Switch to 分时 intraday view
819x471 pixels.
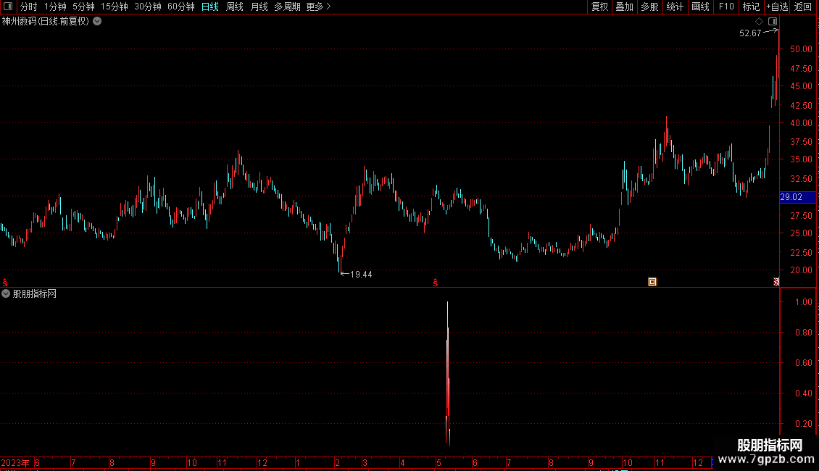(29, 7)
